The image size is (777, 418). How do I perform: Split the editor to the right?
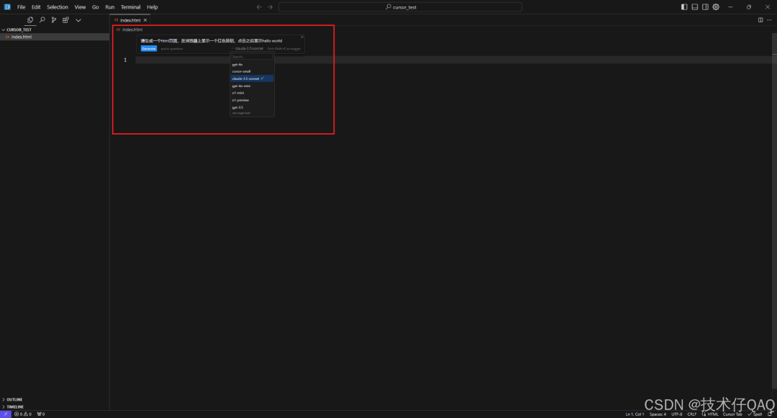coord(760,20)
